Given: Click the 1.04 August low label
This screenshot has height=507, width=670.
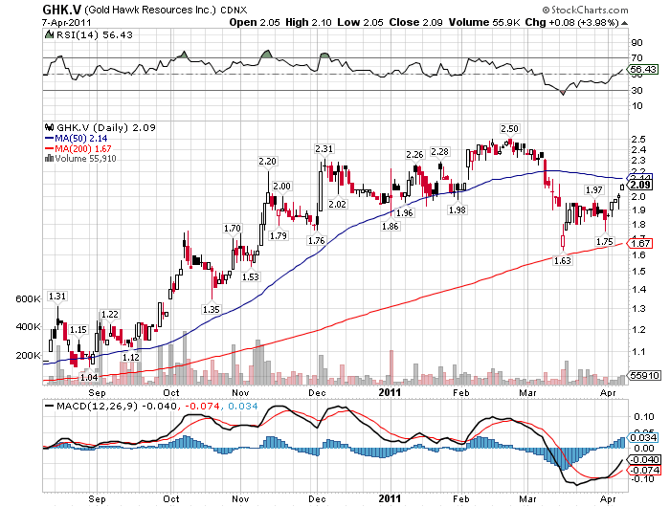Looking at the screenshot, I should point(89,377).
